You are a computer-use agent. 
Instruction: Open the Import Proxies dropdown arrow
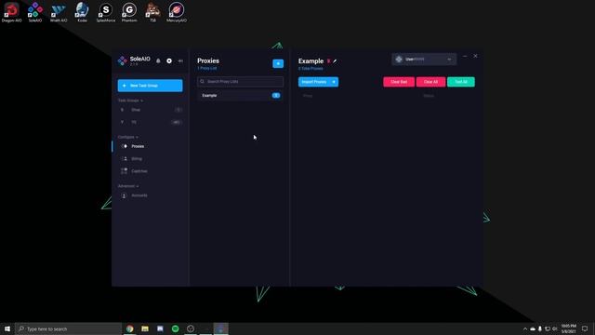[334, 82]
